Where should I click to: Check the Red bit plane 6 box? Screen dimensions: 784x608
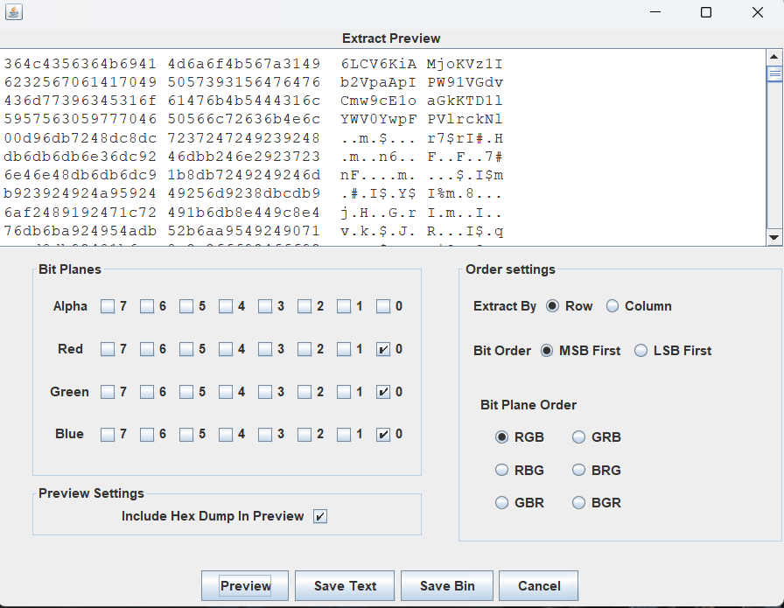pos(147,349)
